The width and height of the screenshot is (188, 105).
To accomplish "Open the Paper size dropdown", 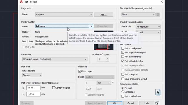I will (55, 59).
